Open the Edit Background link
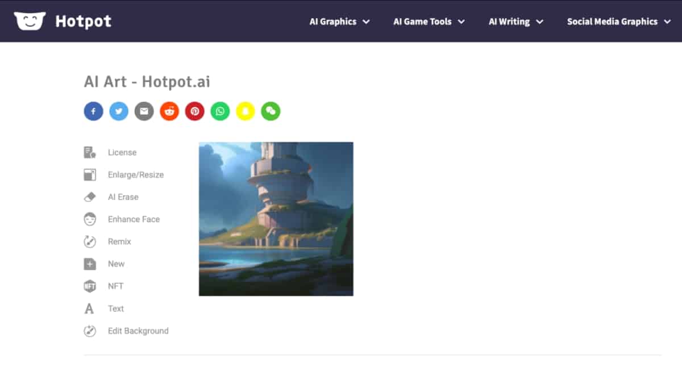 (x=138, y=331)
